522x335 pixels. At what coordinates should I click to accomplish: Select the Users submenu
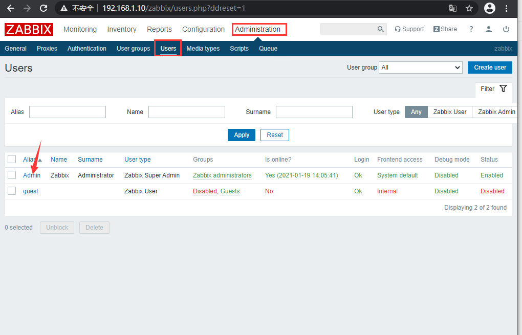coord(168,49)
